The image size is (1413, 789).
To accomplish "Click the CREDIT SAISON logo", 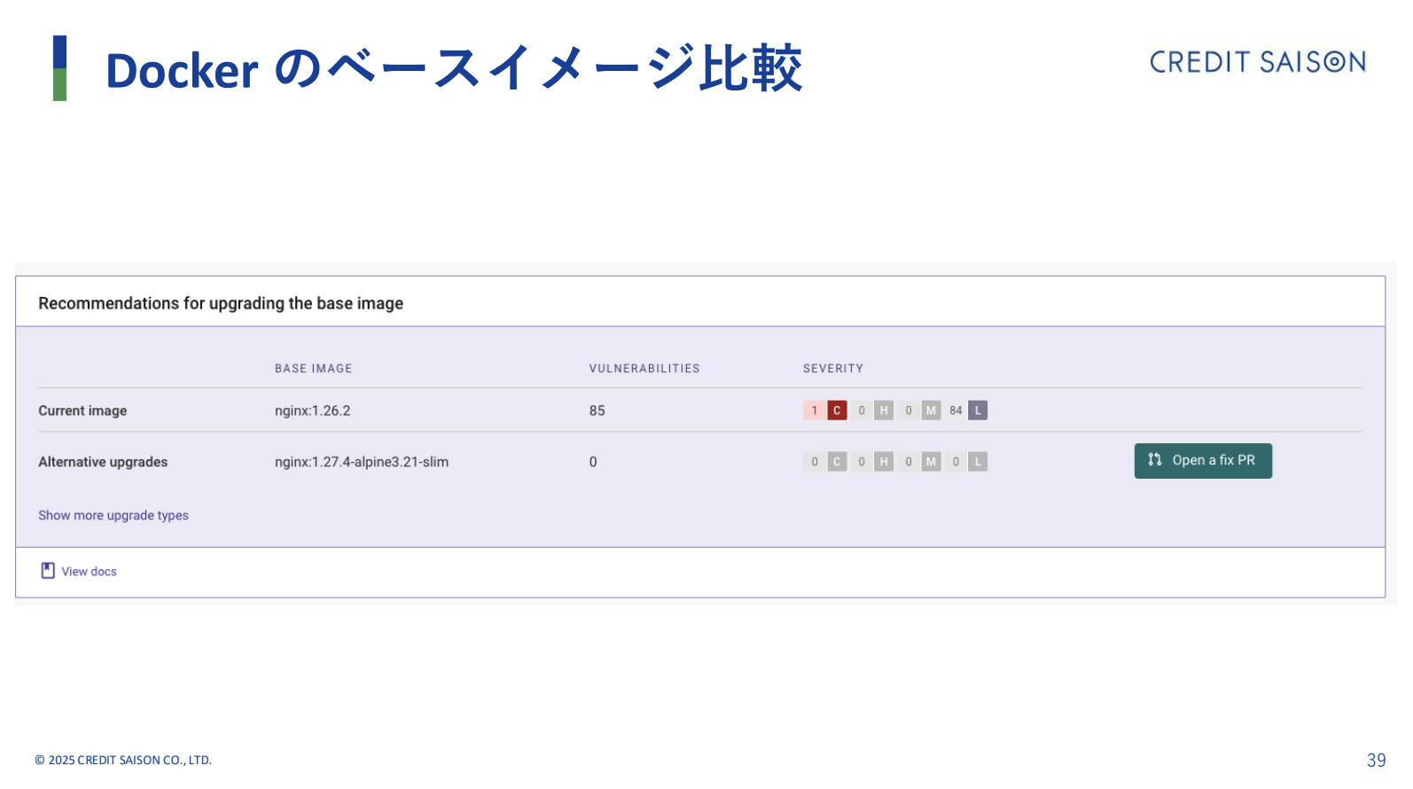I will pyautogui.click(x=1258, y=62).
